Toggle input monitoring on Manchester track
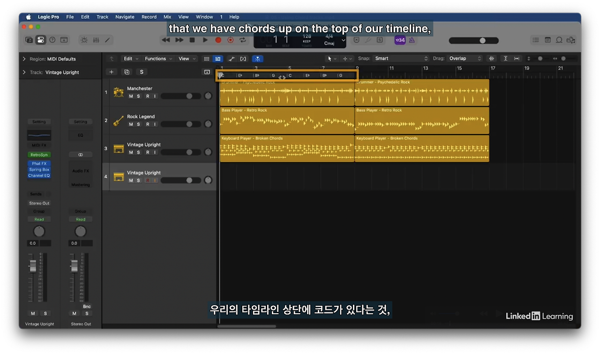This screenshot has width=600, height=354. coord(155,96)
